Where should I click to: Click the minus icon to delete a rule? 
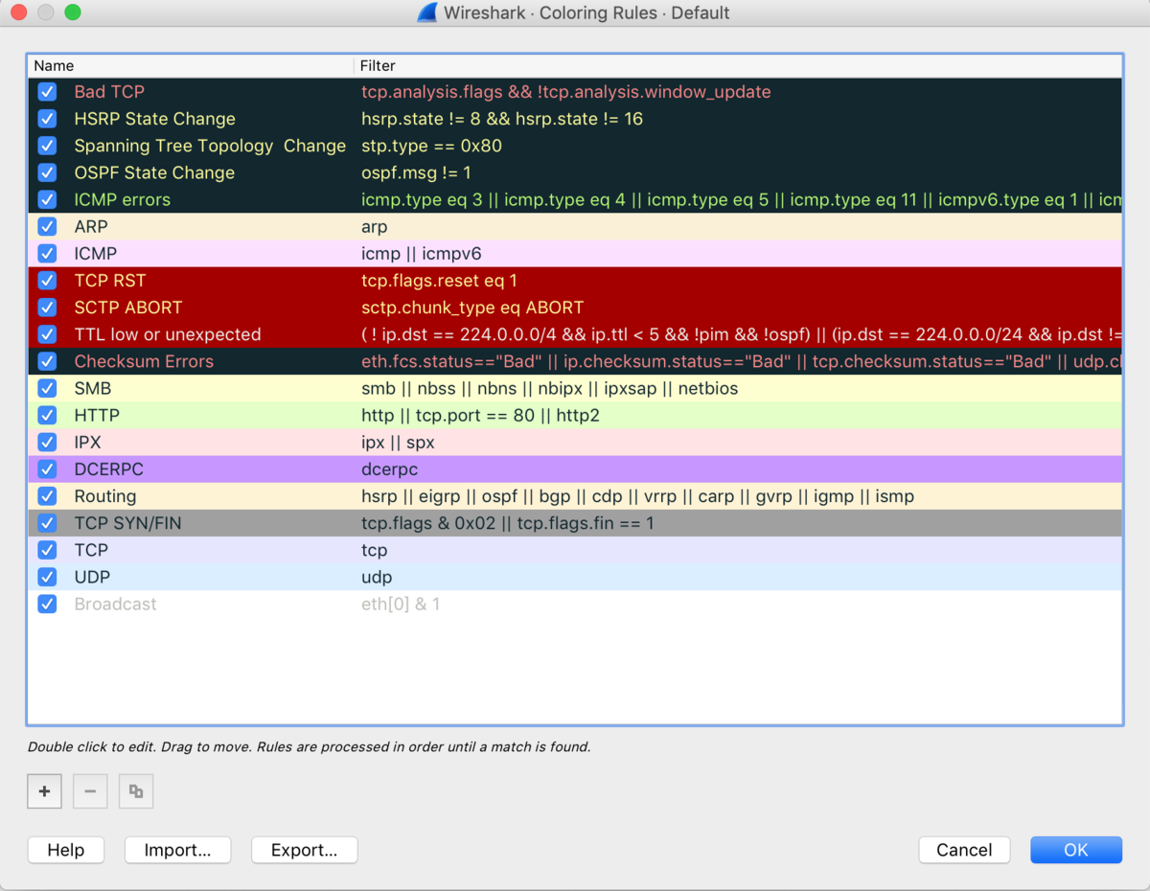click(x=90, y=790)
